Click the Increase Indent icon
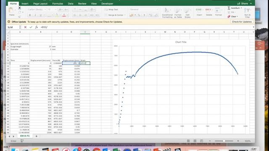Viewport: 269px width, 151px height. pos(97,15)
